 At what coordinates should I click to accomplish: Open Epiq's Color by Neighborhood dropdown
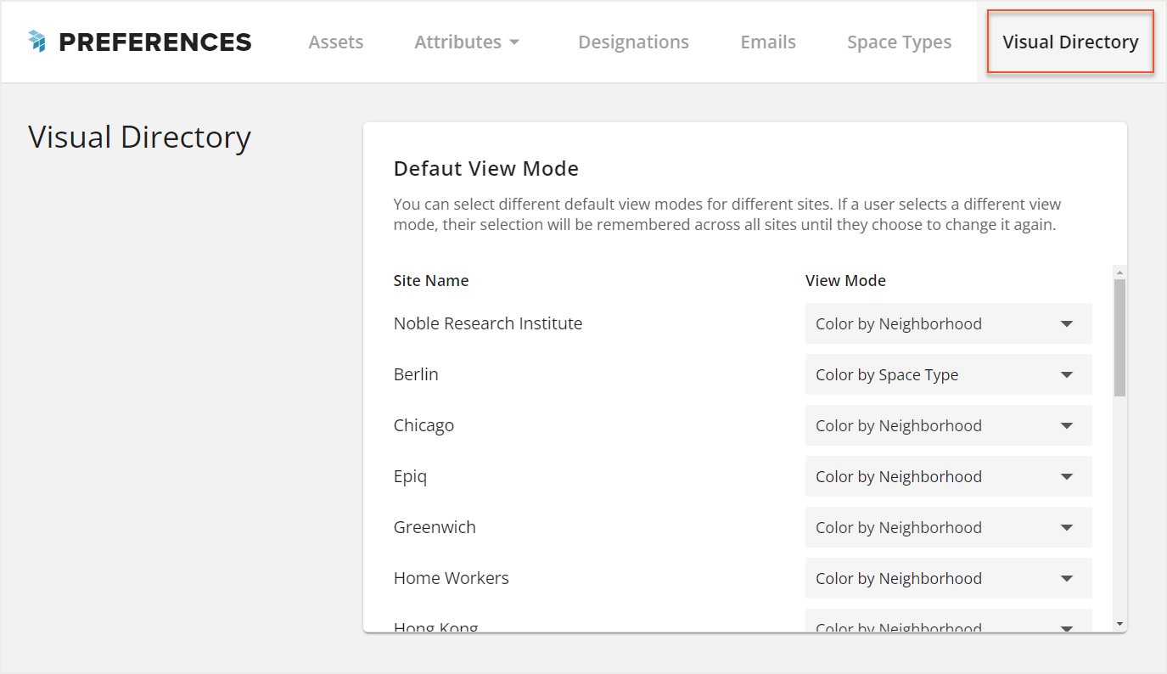948,476
